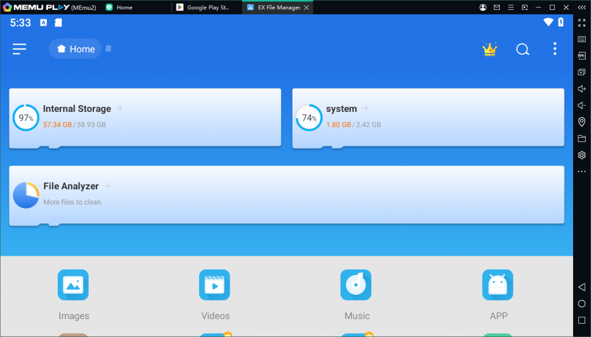This screenshot has height=337, width=591.
Task: Open the MEmu GPS location tool
Action: (x=582, y=122)
